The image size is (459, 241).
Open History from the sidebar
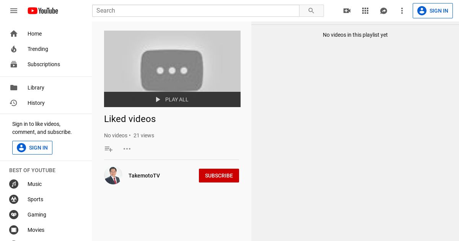[46, 103]
